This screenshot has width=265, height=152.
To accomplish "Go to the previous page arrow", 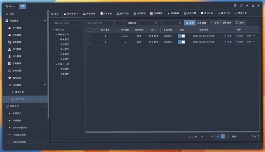I will coord(218,136).
